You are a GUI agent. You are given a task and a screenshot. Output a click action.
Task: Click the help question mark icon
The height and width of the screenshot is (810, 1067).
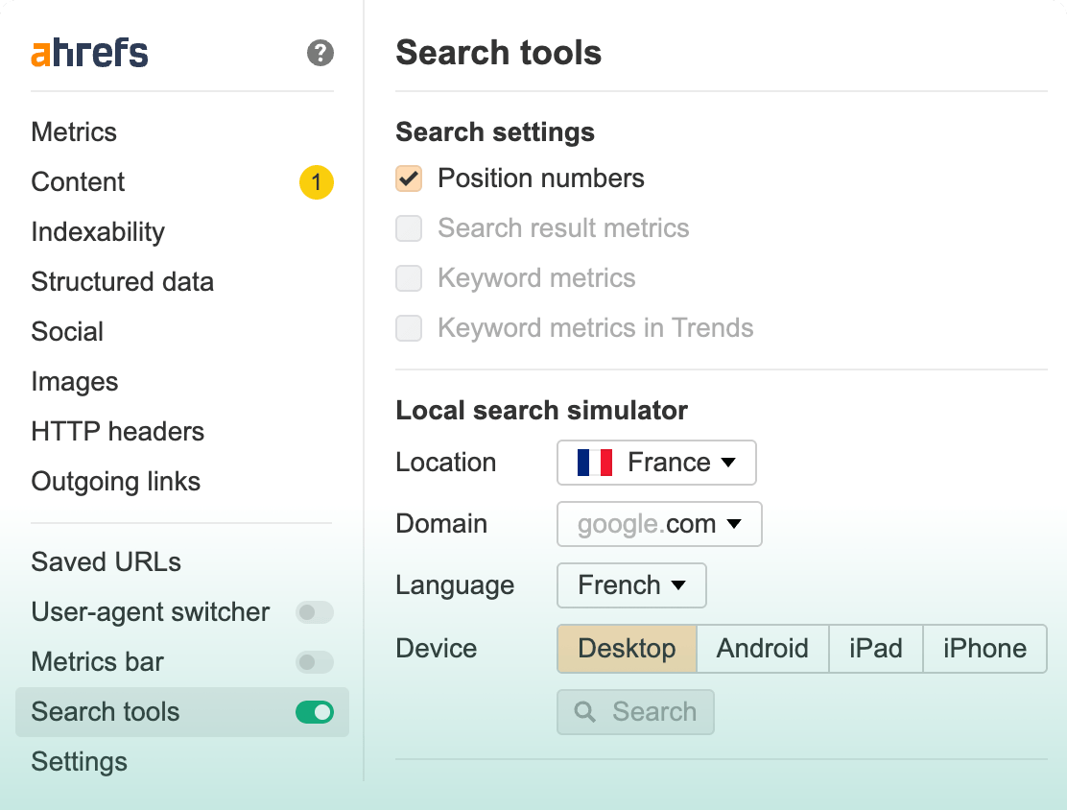[320, 53]
